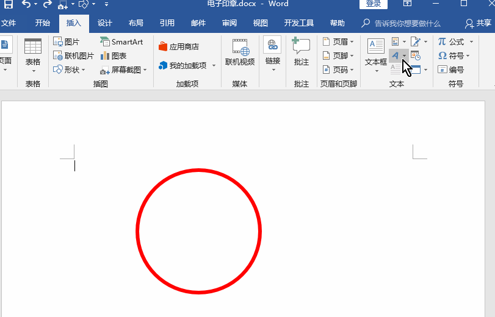
Task: Switch to the 邮件 tab
Action: click(x=198, y=23)
